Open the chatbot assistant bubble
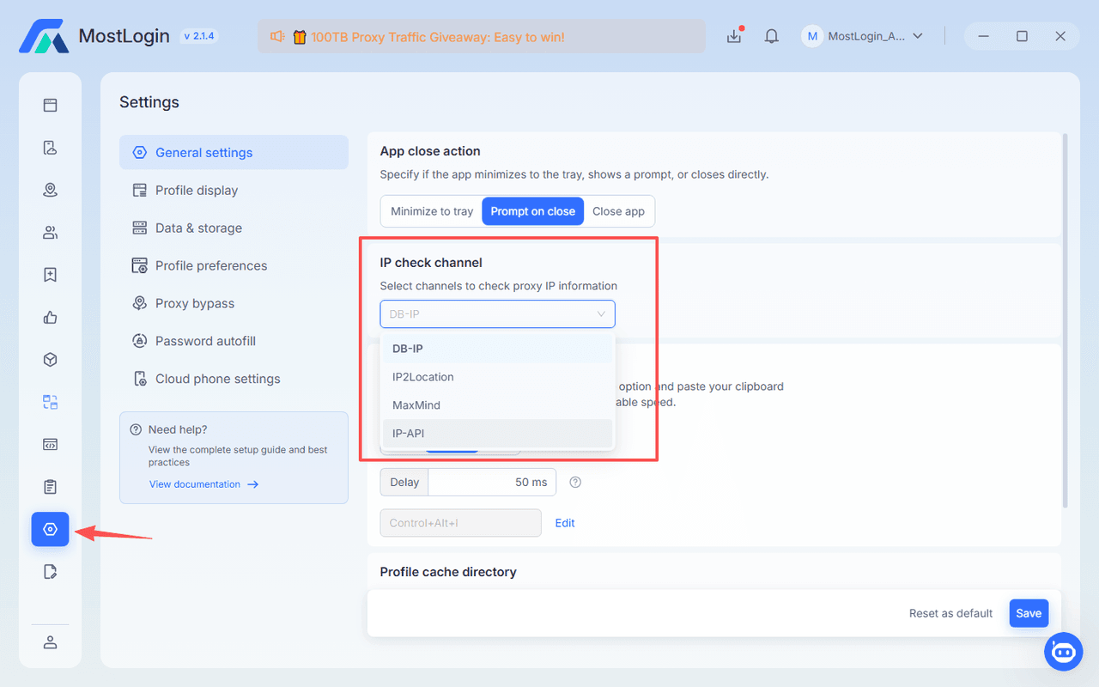The width and height of the screenshot is (1099, 687). pos(1063,652)
